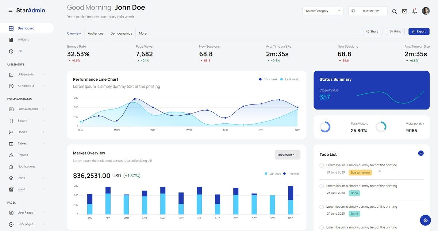Export the dashboard data

click(x=419, y=31)
